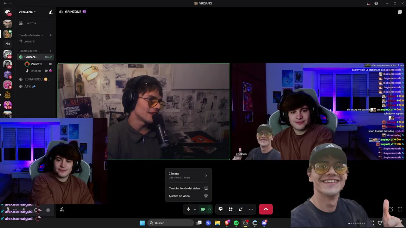This screenshot has width=406, height=228.
Task: Open the soundboard icon
Action: pyautogui.click(x=241, y=209)
